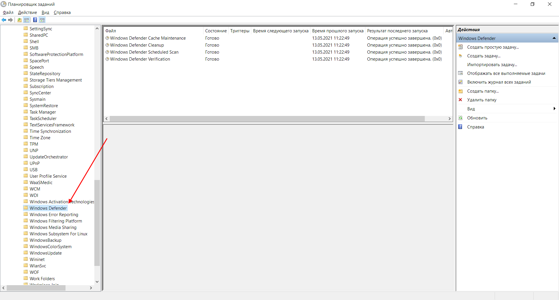The height and width of the screenshot is (300, 559).
Task: Click the Task Scheduler clock icon in title bar
Action: point(3,4)
